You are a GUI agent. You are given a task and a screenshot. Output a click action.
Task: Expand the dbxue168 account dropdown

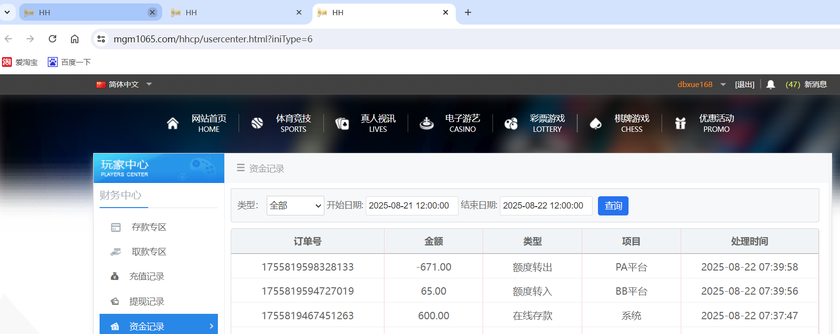pyautogui.click(x=723, y=85)
